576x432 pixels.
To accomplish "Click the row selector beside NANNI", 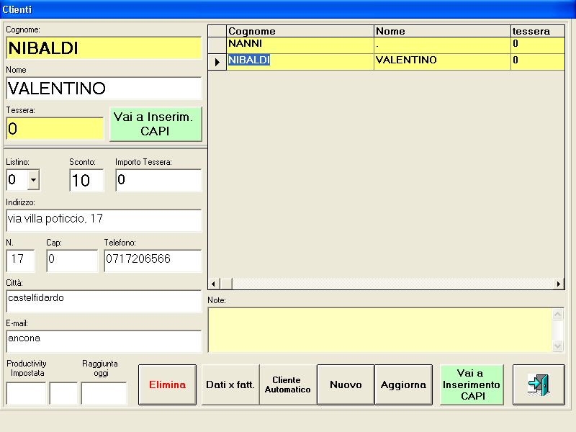I will [217, 45].
